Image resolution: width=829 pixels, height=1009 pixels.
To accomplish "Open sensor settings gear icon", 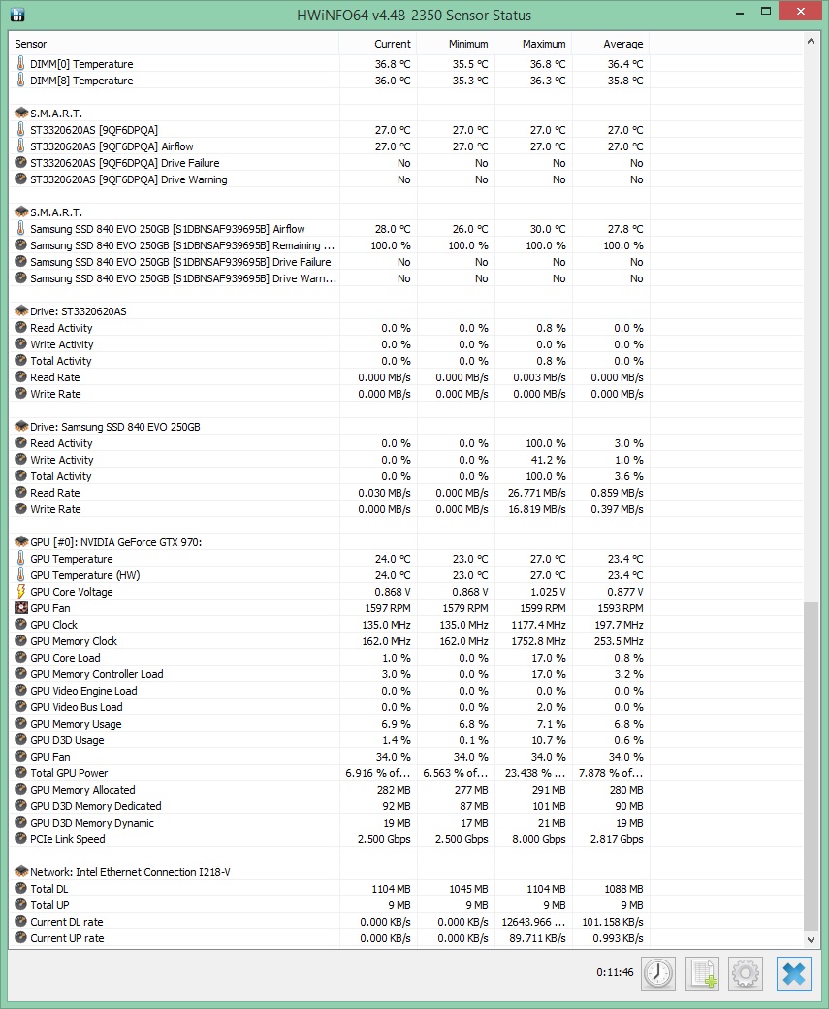I will pyautogui.click(x=746, y=972).
